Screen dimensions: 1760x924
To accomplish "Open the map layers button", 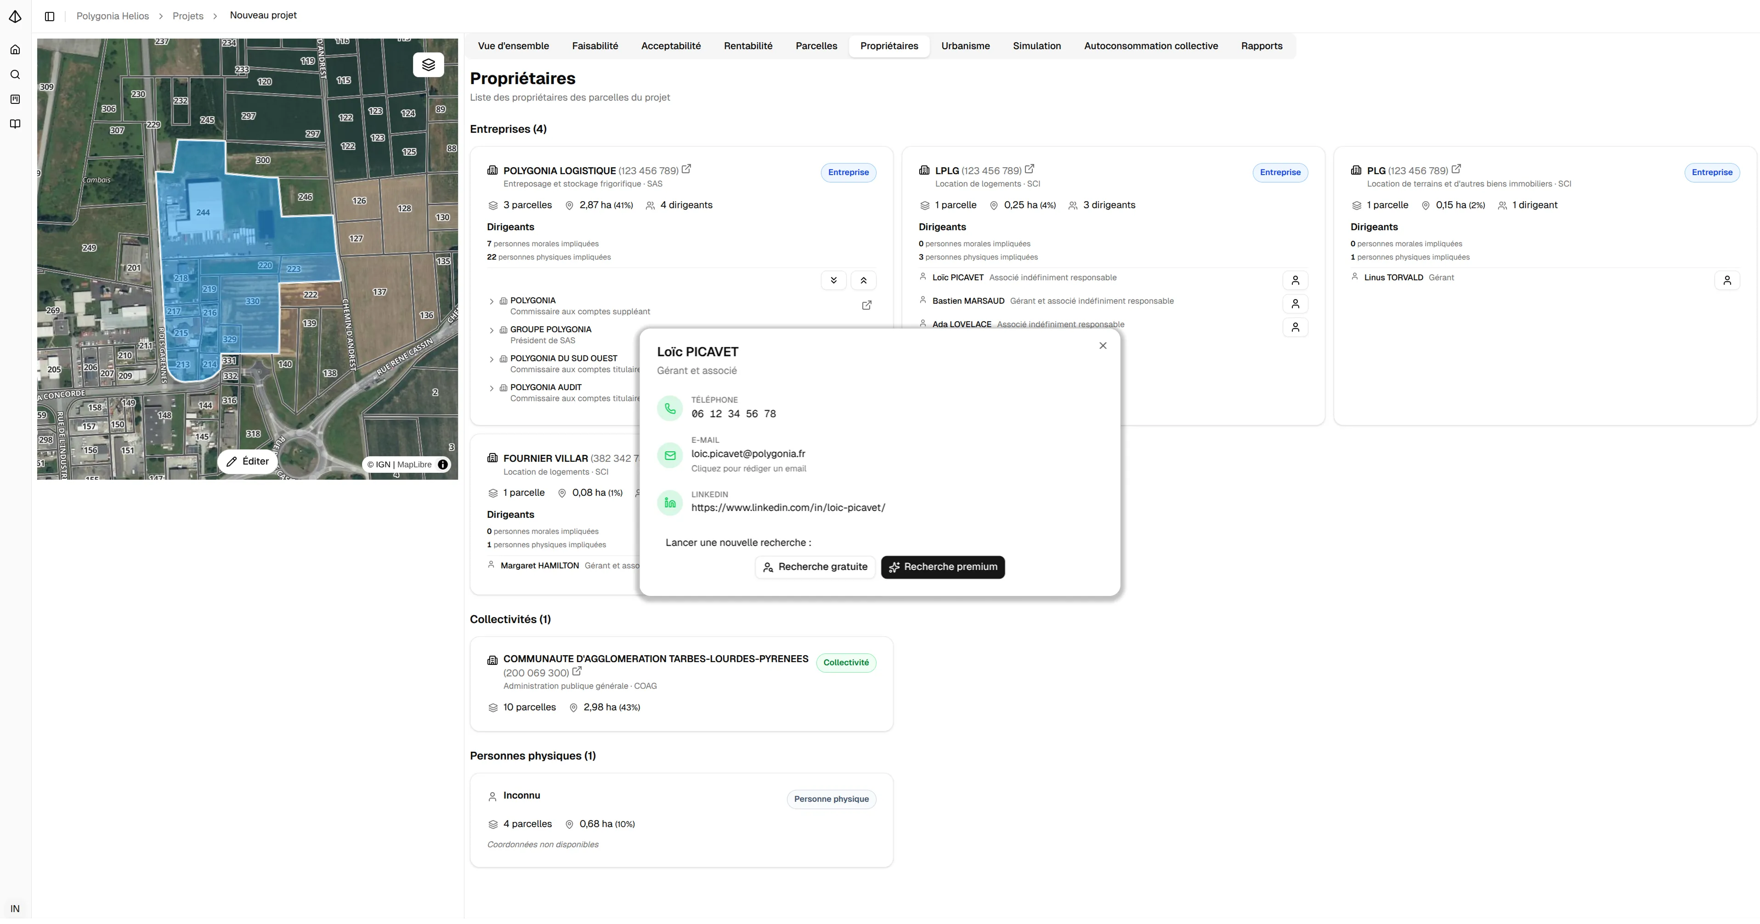I will [x=428, y=64].
